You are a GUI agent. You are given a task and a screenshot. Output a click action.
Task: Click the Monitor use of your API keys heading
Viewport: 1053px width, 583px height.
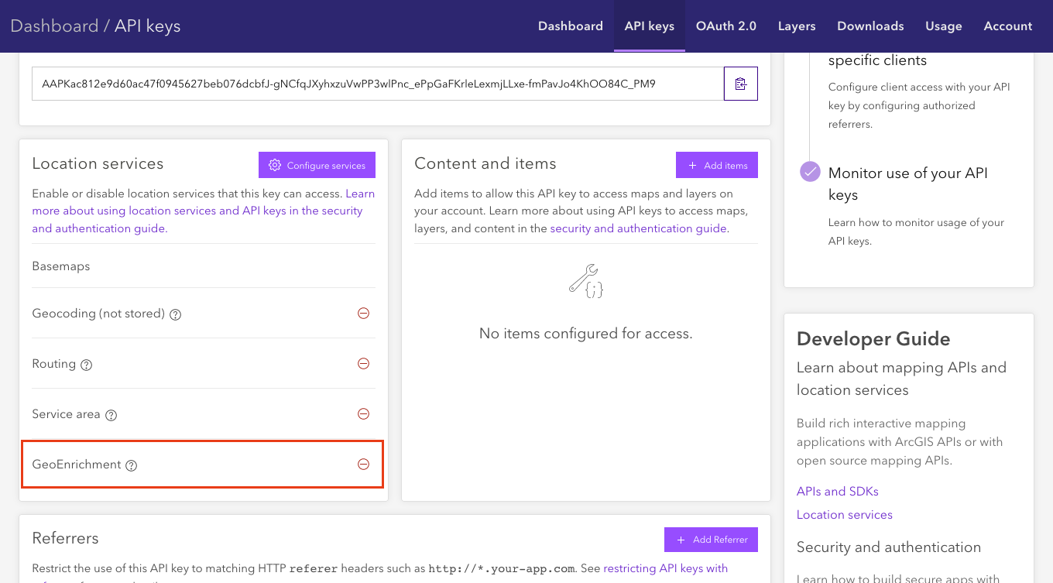pos(908,184)
